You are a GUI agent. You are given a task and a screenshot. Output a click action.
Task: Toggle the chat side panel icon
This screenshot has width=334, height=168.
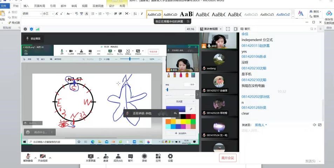coord(236,29)
